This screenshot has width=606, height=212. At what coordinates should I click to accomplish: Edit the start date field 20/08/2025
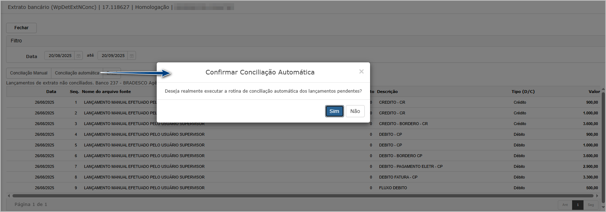pos(60,56)
